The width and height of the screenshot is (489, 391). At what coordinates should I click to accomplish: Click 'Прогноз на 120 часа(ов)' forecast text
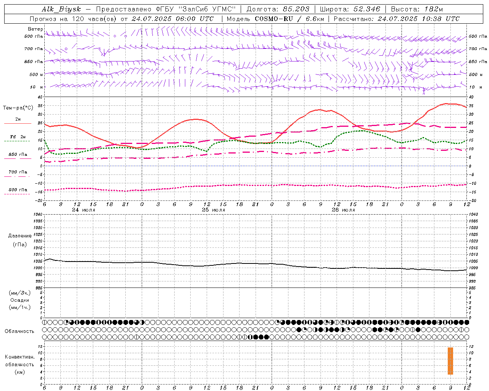pos(73,19)
